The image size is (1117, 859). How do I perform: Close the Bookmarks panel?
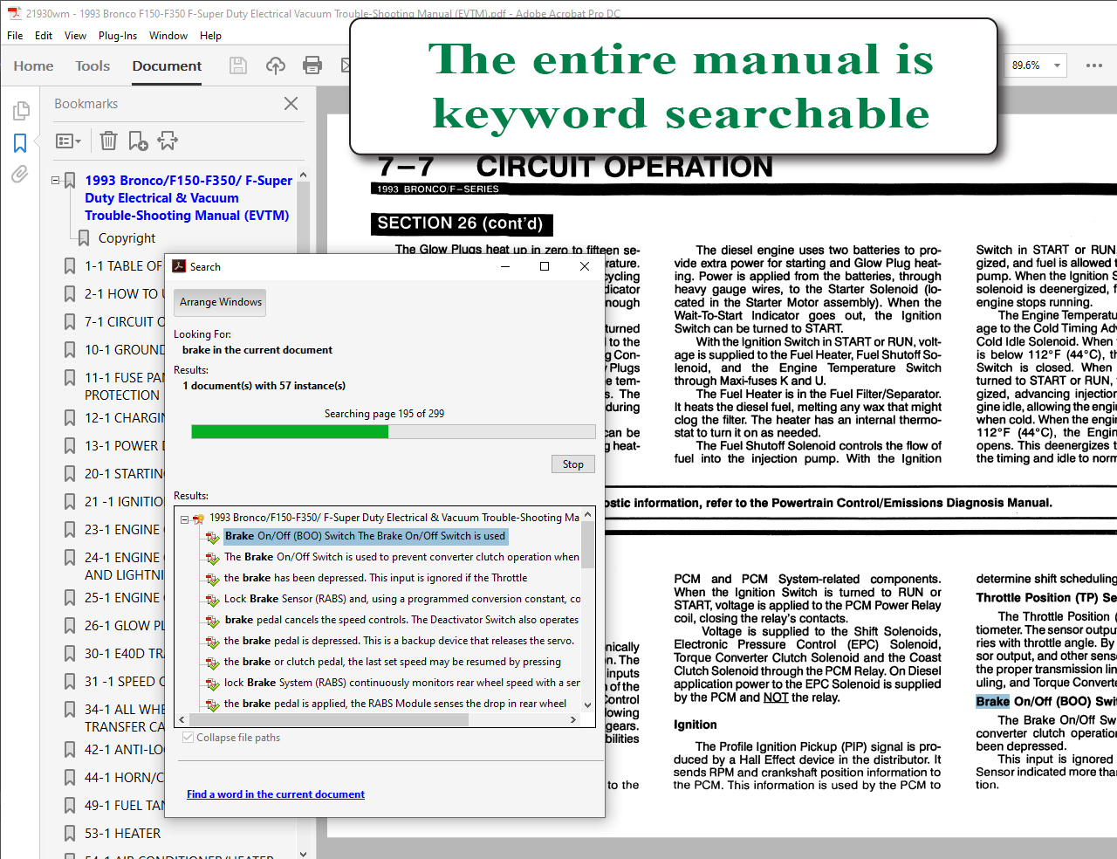point(291,104)
